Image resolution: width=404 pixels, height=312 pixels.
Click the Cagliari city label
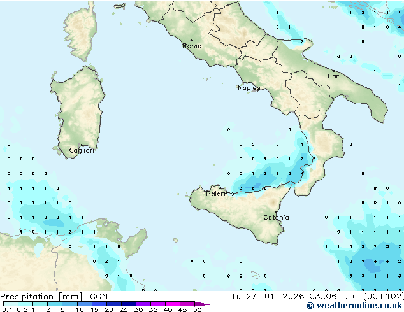[x=82, y=150]
